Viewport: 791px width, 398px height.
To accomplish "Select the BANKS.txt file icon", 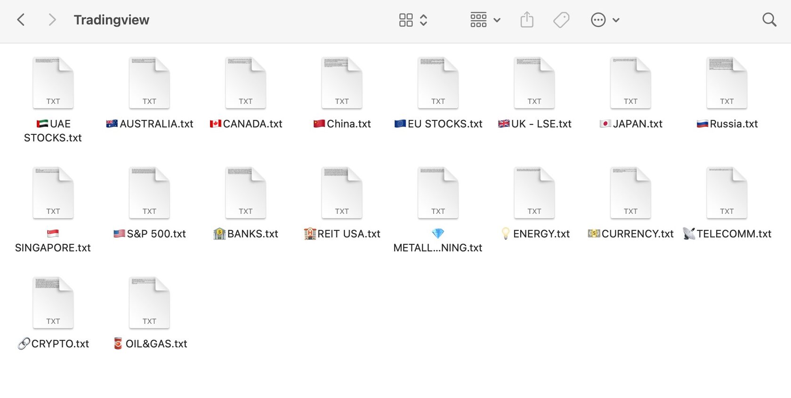I will [x=246, y=193].
